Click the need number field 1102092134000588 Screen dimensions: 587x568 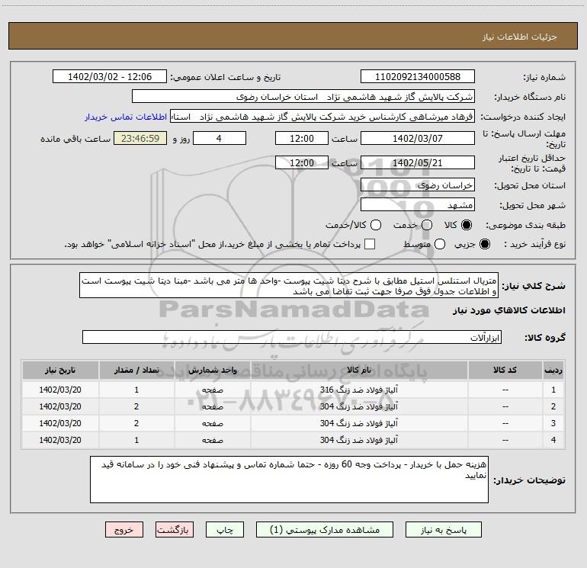[416, 77]
